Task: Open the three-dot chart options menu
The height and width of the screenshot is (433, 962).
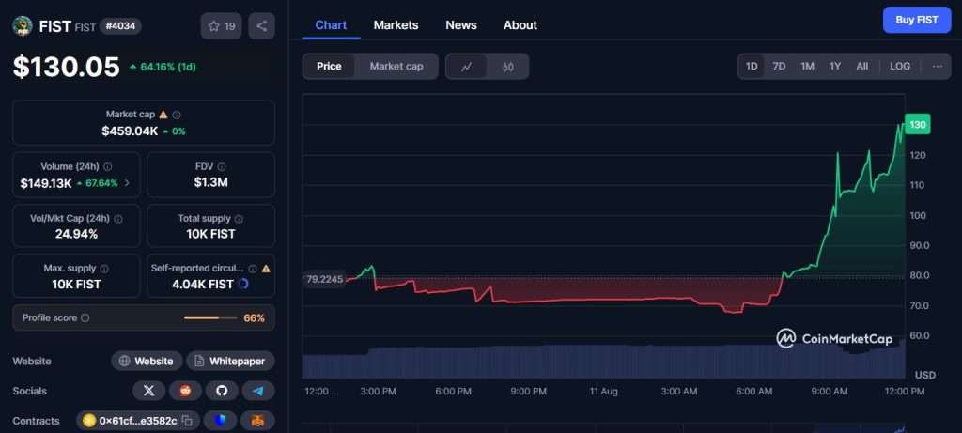Action: 937,67
